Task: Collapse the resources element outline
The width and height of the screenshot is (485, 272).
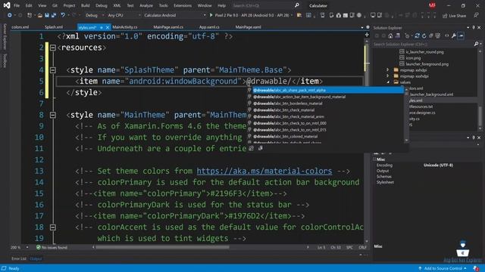Action: pos(53,48)
